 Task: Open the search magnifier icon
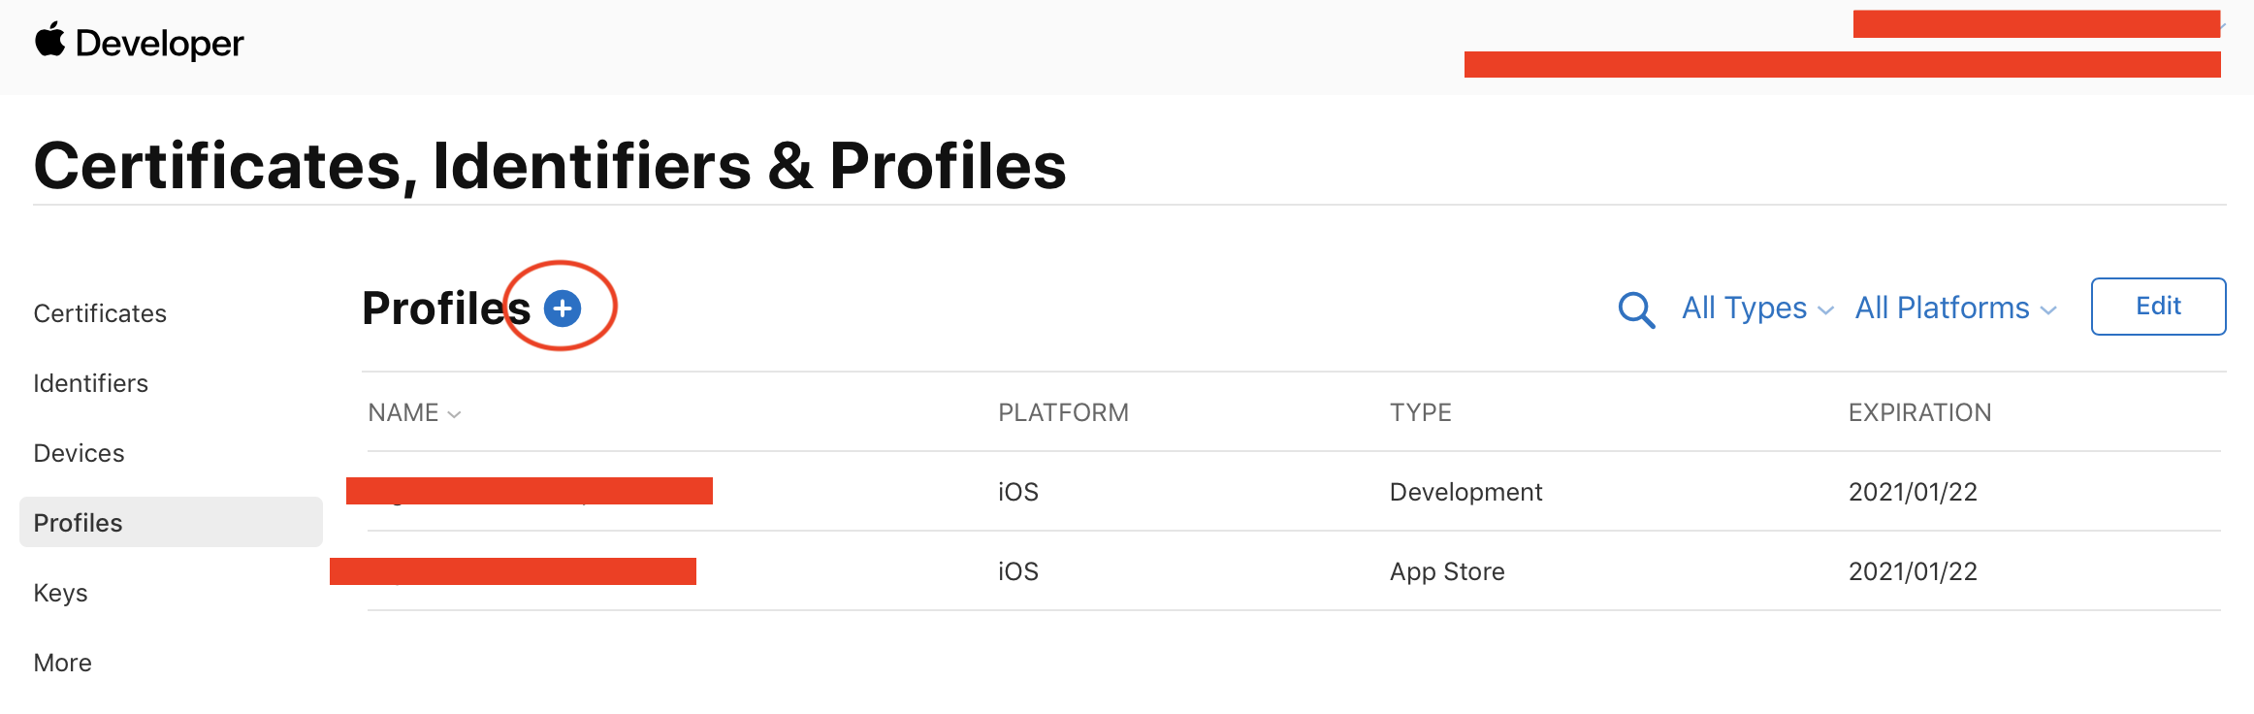click(1636, 309)
